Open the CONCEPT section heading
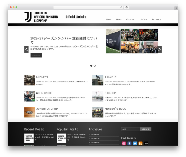The image size is (186, 157). [x=42, y=77]
